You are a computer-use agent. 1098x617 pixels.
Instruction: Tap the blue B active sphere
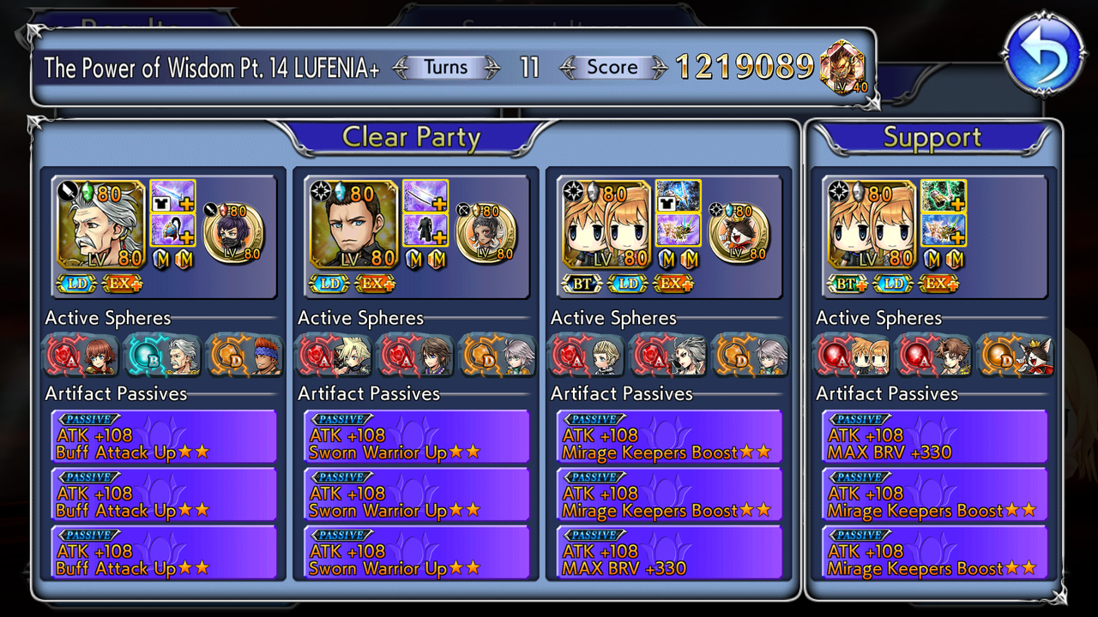(x=163, y=355)
